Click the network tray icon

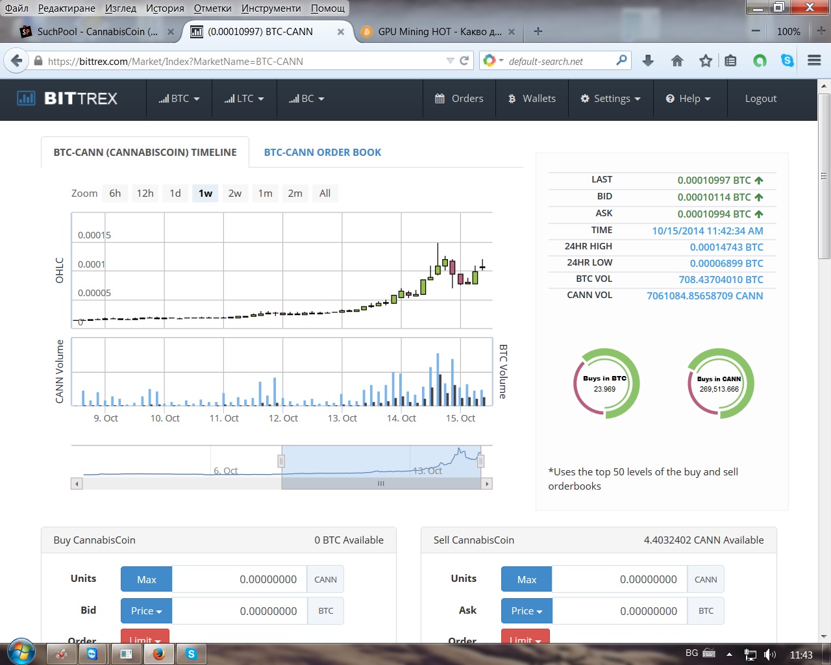[750, 655]
